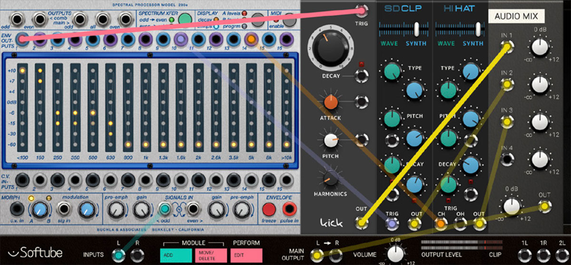This screenshot has height=265, width=571.
Task: Select the Module ADD mode
Action: 175,255
